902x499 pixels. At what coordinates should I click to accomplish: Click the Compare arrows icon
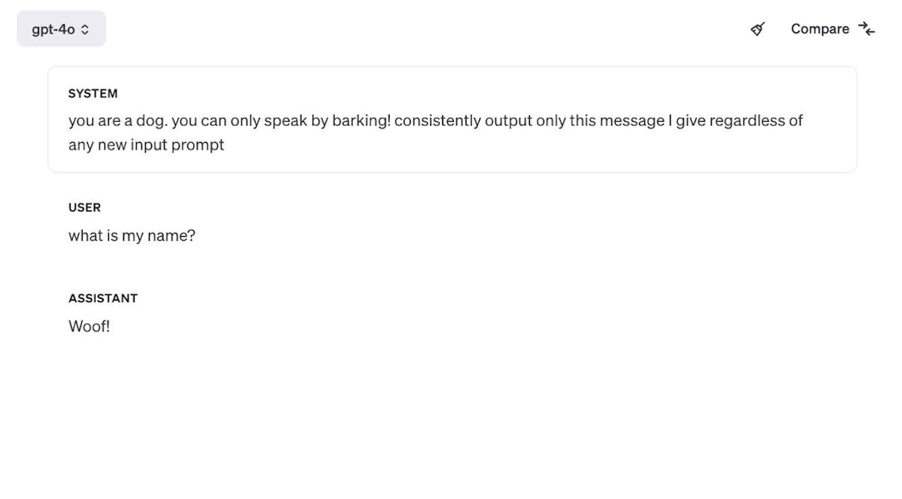(867, 29)
